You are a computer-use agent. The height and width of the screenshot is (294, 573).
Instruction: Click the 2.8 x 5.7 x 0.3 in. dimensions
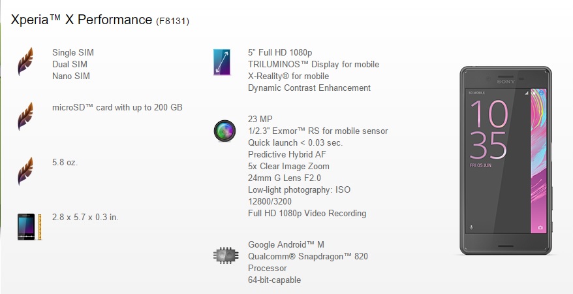[x=85, y=217]
